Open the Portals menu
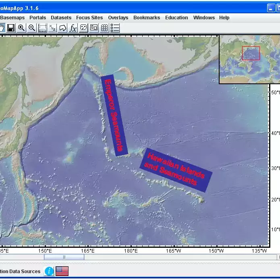The height and width of the screenshot is (280, 280). (x=38, y=18)
